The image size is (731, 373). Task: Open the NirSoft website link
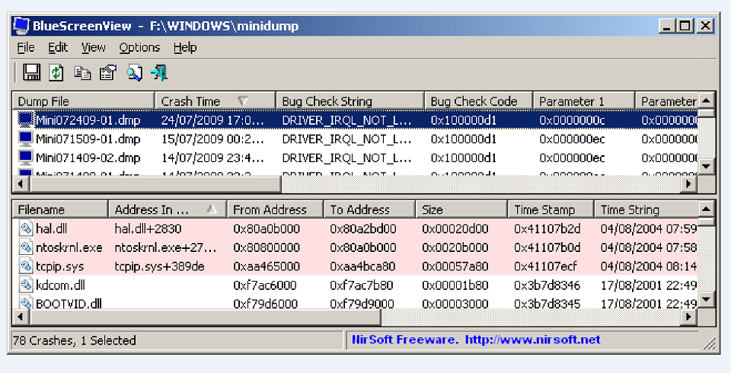[532, 340]
